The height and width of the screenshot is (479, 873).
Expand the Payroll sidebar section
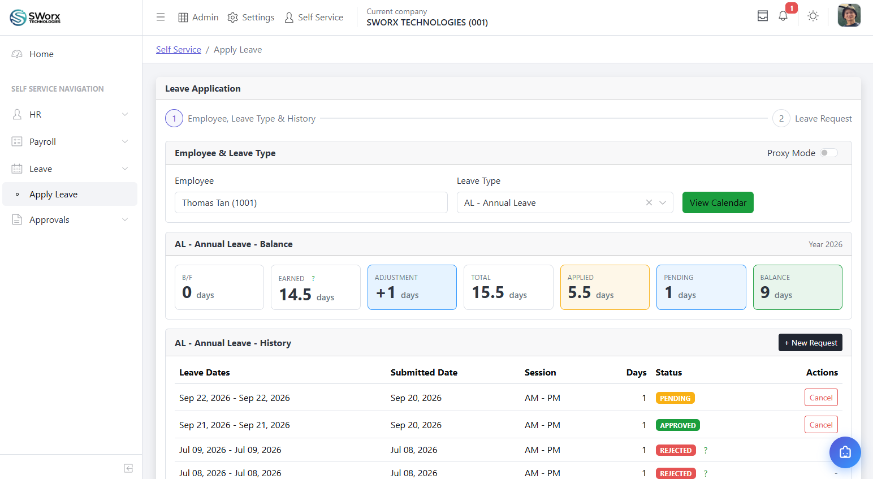(x=70, y=142)
